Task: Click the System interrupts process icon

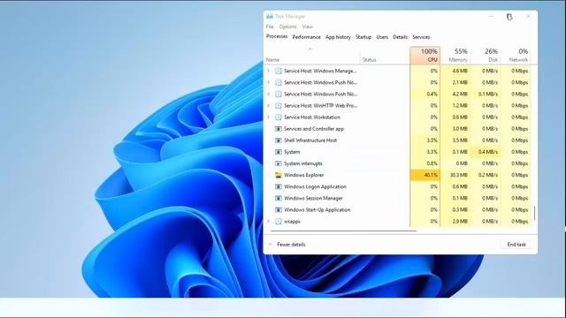Action: coord(279,163)
